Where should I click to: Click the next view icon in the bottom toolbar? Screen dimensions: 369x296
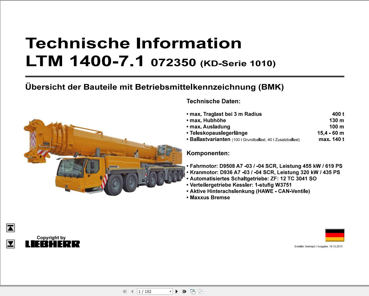[x=201, y=291]
